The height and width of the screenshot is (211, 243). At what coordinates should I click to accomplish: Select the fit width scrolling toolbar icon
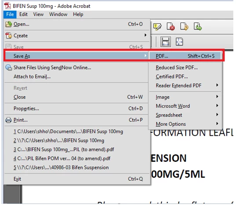click(x=166, y=42)
